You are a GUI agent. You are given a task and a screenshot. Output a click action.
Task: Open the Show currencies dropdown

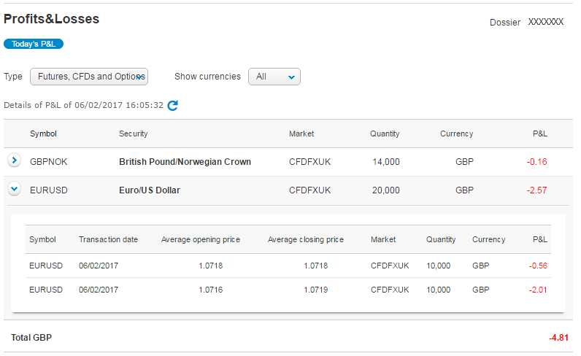click(274, 77)
